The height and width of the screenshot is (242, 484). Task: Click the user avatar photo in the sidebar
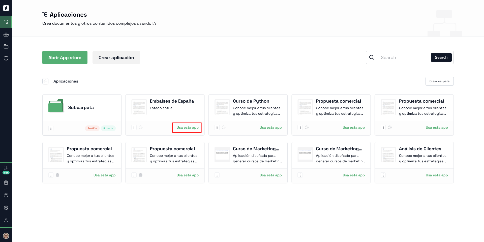click(6, 236)
